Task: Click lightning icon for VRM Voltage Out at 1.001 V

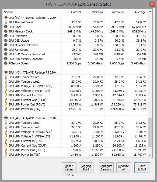Action: point(6,132)
